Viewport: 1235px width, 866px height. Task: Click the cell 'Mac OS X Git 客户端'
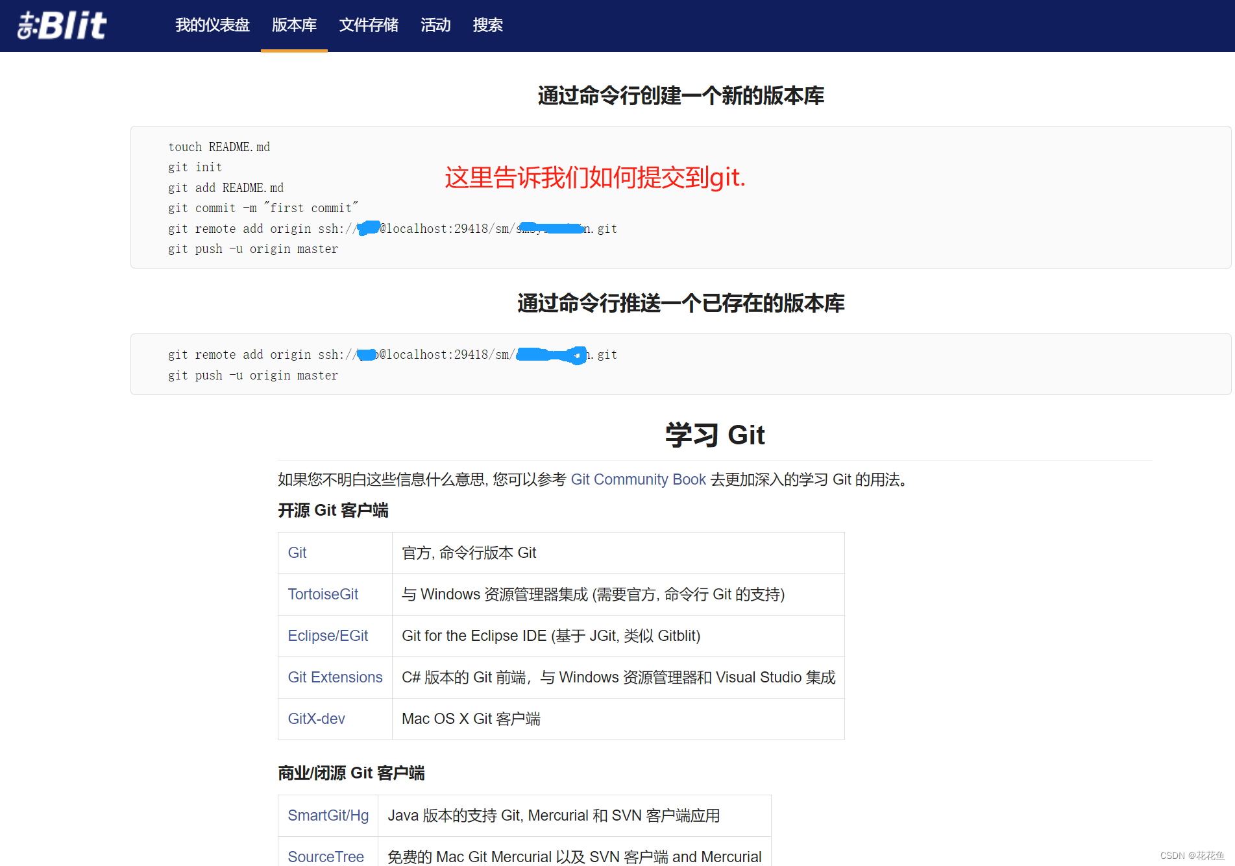click(618, 719)
